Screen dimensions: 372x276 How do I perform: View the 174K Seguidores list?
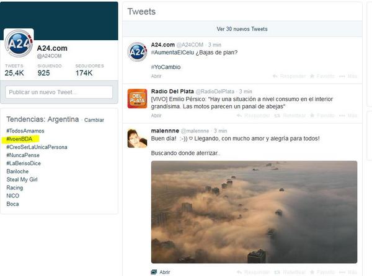pos(89,71)
